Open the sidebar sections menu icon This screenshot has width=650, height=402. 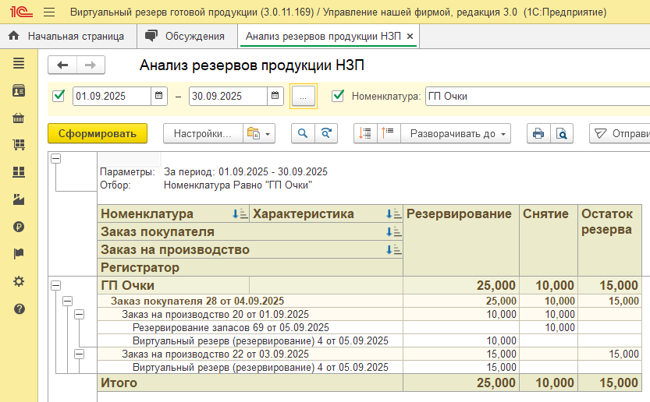pos(19,63)
